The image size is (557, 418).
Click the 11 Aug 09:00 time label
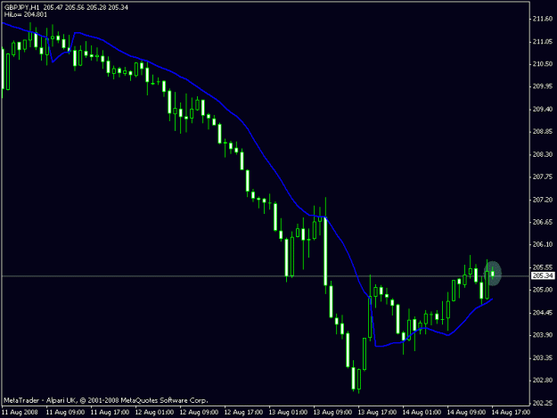click(65, 412)
